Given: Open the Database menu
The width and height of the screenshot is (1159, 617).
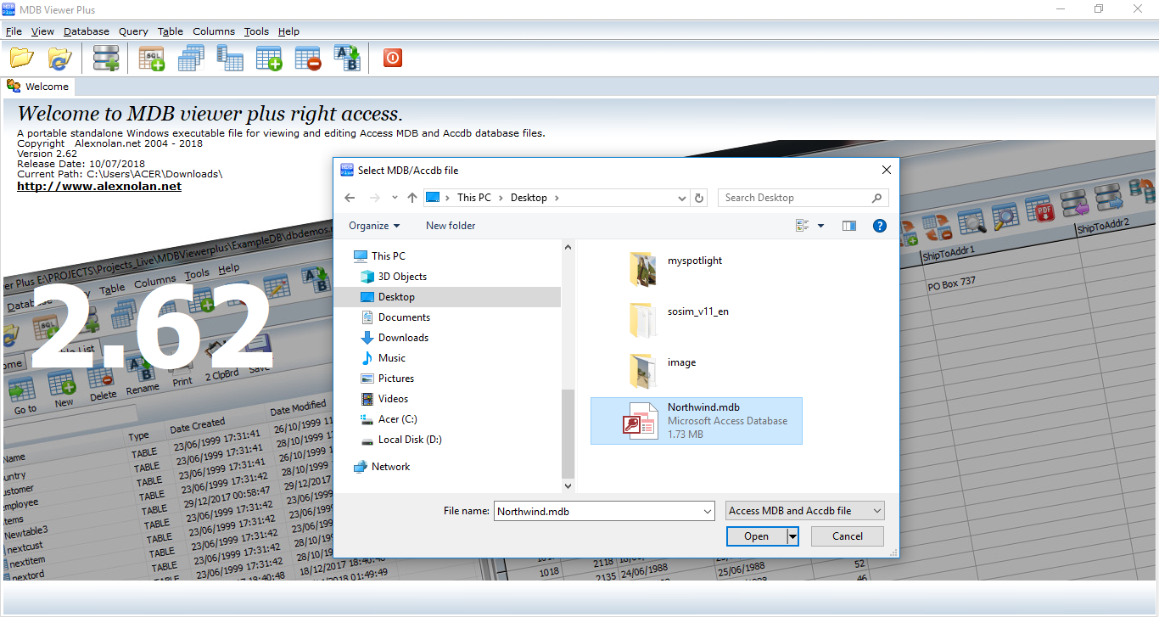Looking at the screenshot, I should coord(87,31).
